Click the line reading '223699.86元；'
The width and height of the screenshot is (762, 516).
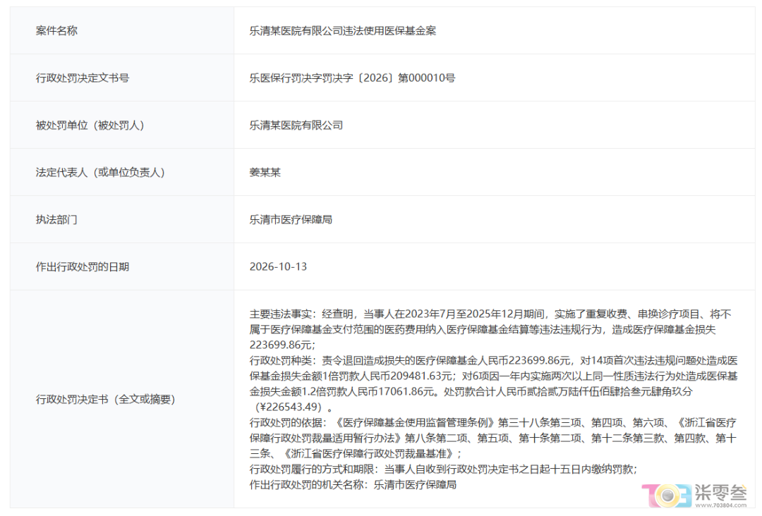tap(282, 345)
